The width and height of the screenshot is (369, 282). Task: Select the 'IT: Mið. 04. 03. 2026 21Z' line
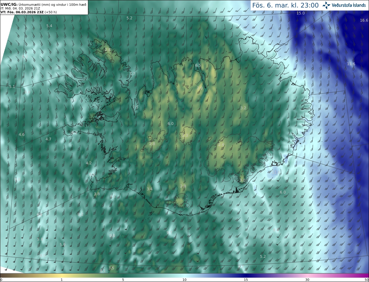[x=20, y=8]
